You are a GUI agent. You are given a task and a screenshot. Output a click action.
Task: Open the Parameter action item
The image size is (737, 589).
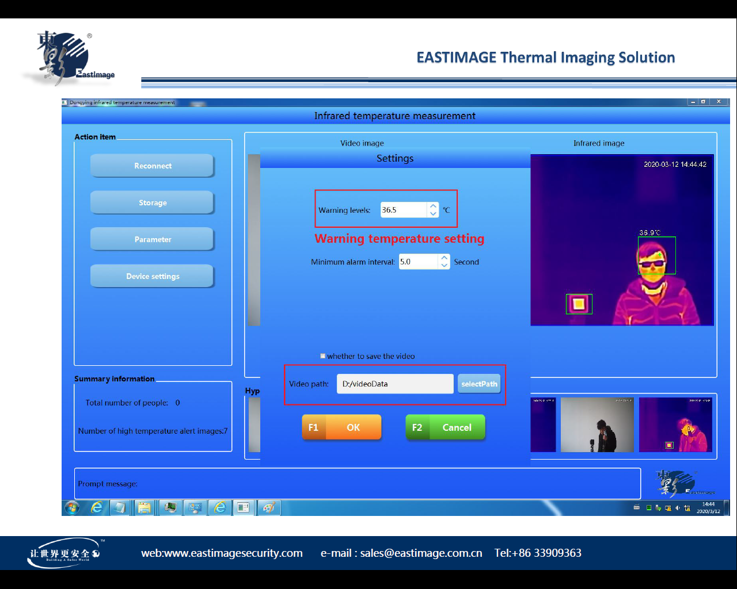(153, 240)
